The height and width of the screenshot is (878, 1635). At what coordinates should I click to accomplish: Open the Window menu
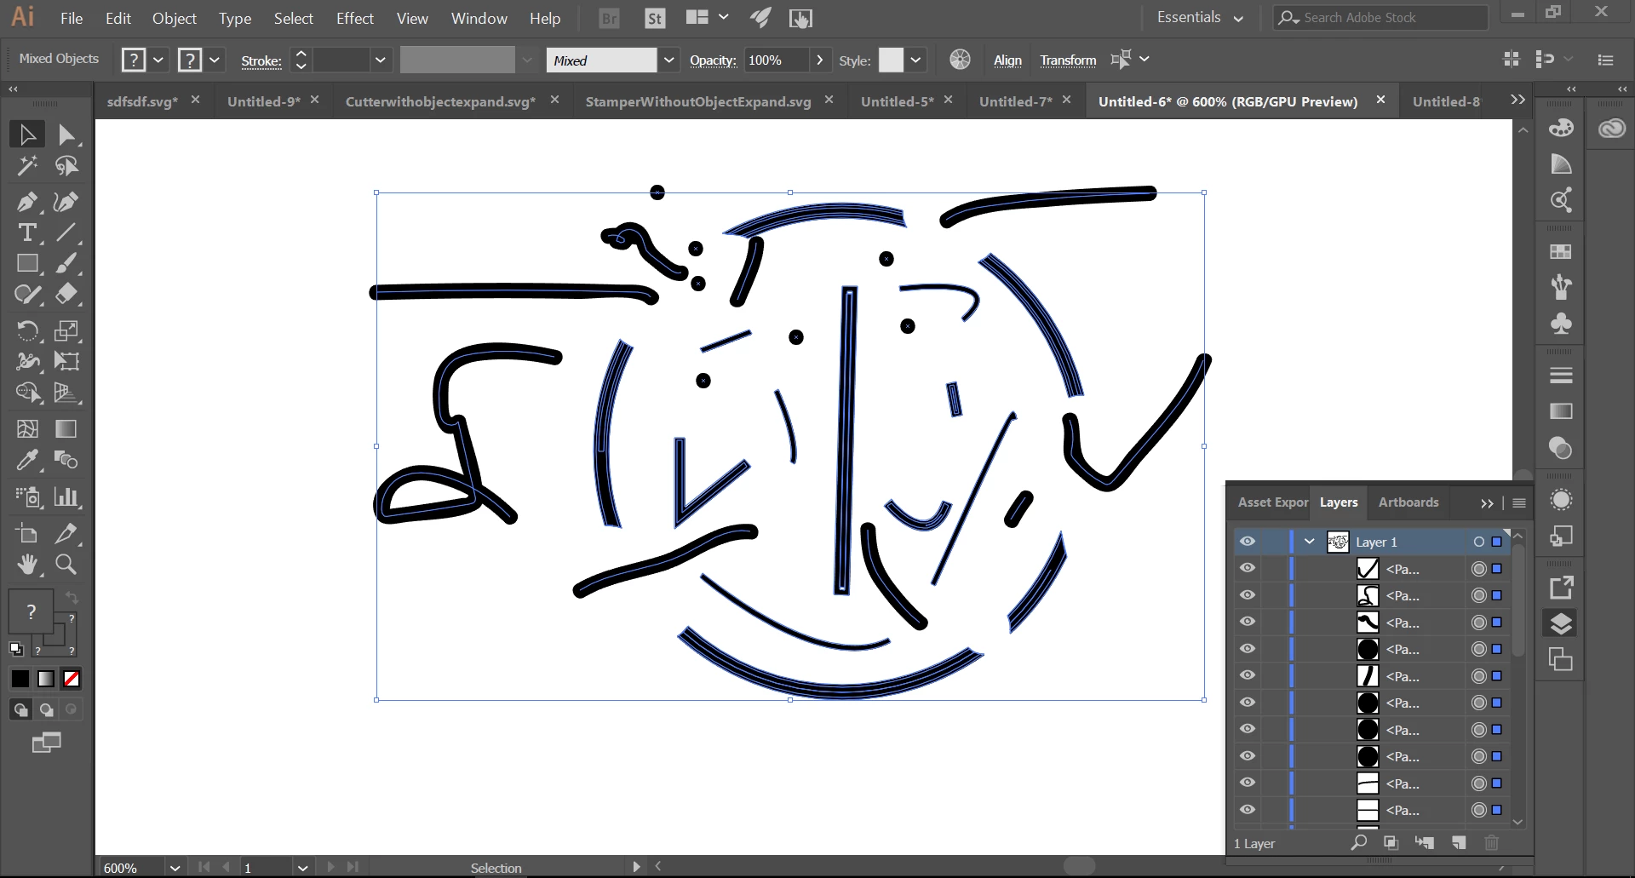click(x=479, y=18)
